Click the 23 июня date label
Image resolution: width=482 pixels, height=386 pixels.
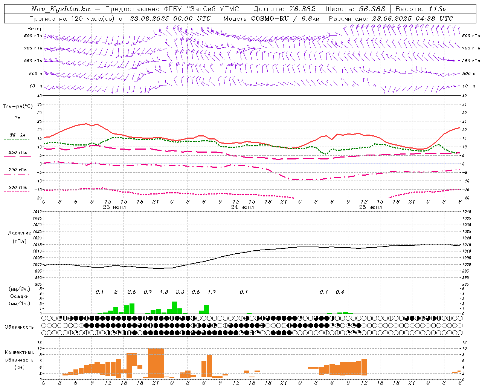(114, 207)
